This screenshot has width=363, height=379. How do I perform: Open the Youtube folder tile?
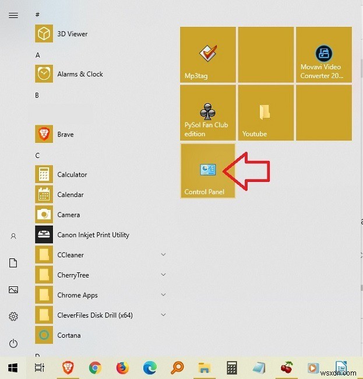(x=266, y=113)
